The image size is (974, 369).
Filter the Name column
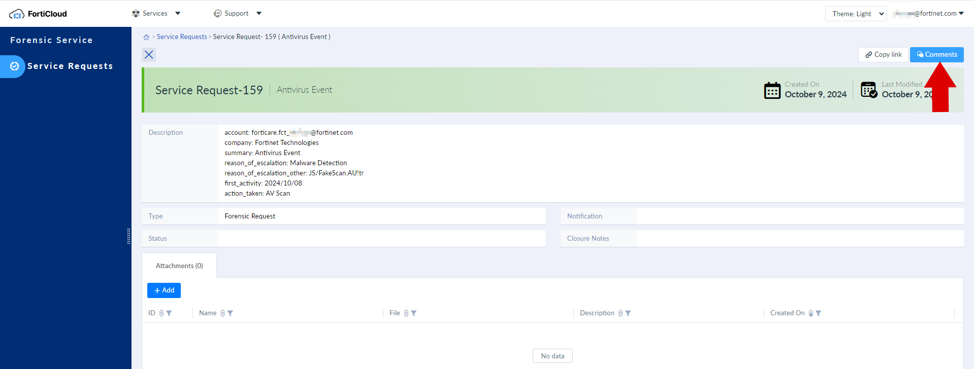pos(230,313)
